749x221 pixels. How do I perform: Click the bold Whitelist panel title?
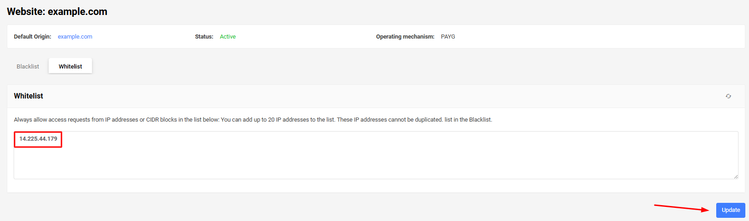(x=29, y=96)
